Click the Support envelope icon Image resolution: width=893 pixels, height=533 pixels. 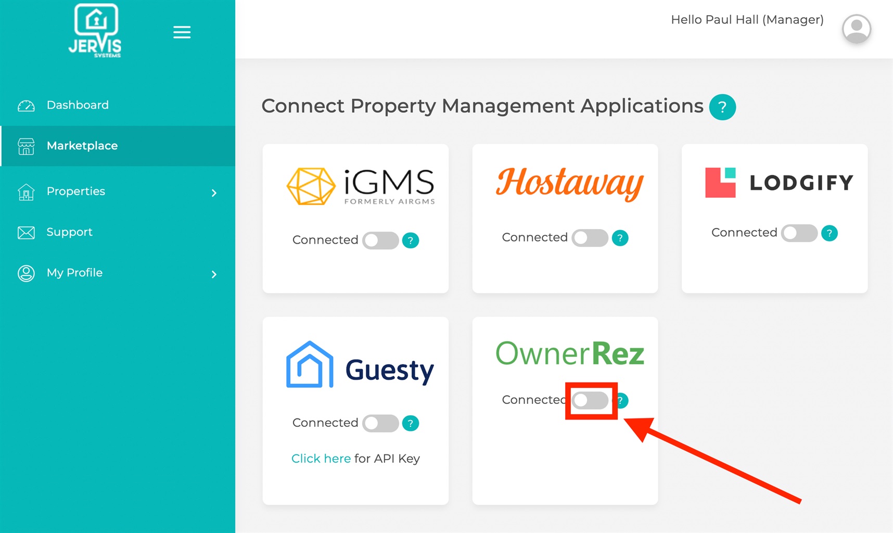pos(25,232)
